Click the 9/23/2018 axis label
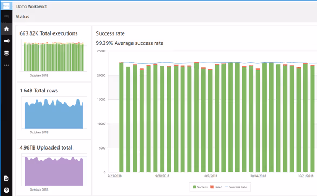Screen dimensions: 317x196 point(115,176)
